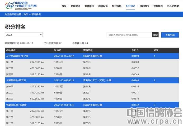Go to 新闻资讯 menu item

(75, 6)
